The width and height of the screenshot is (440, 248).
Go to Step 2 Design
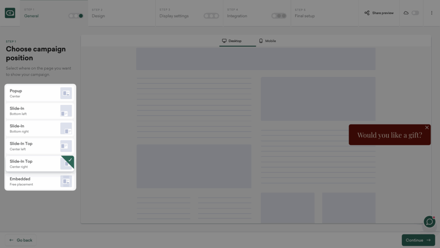(x=122, y=13)
